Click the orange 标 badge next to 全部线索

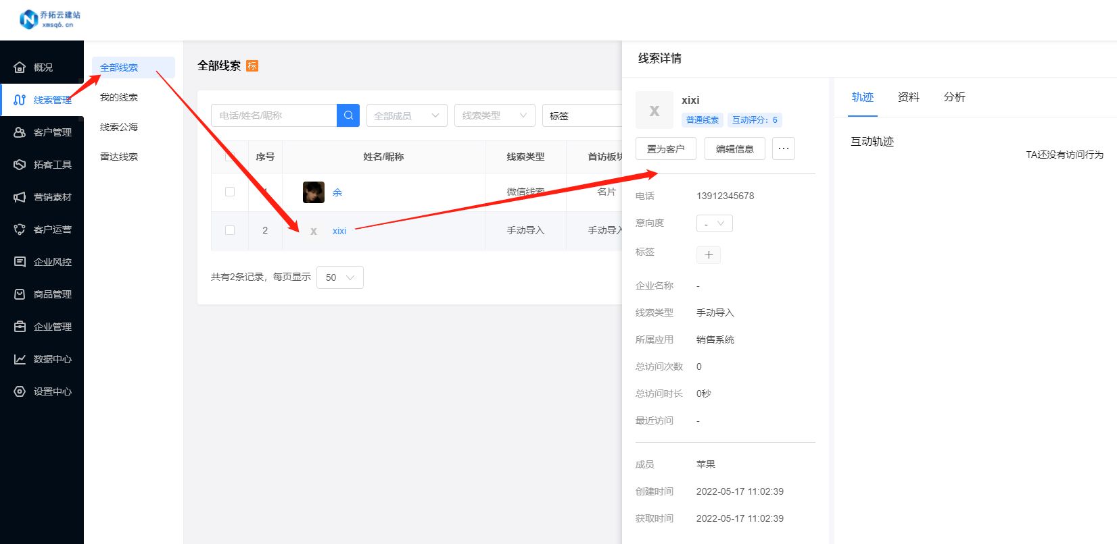(252, 65)
